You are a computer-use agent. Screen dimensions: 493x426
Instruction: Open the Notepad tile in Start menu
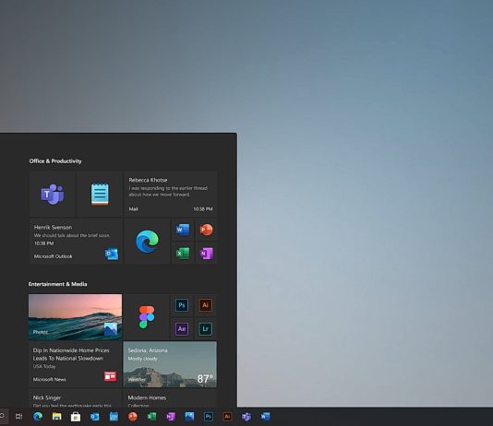100,194
